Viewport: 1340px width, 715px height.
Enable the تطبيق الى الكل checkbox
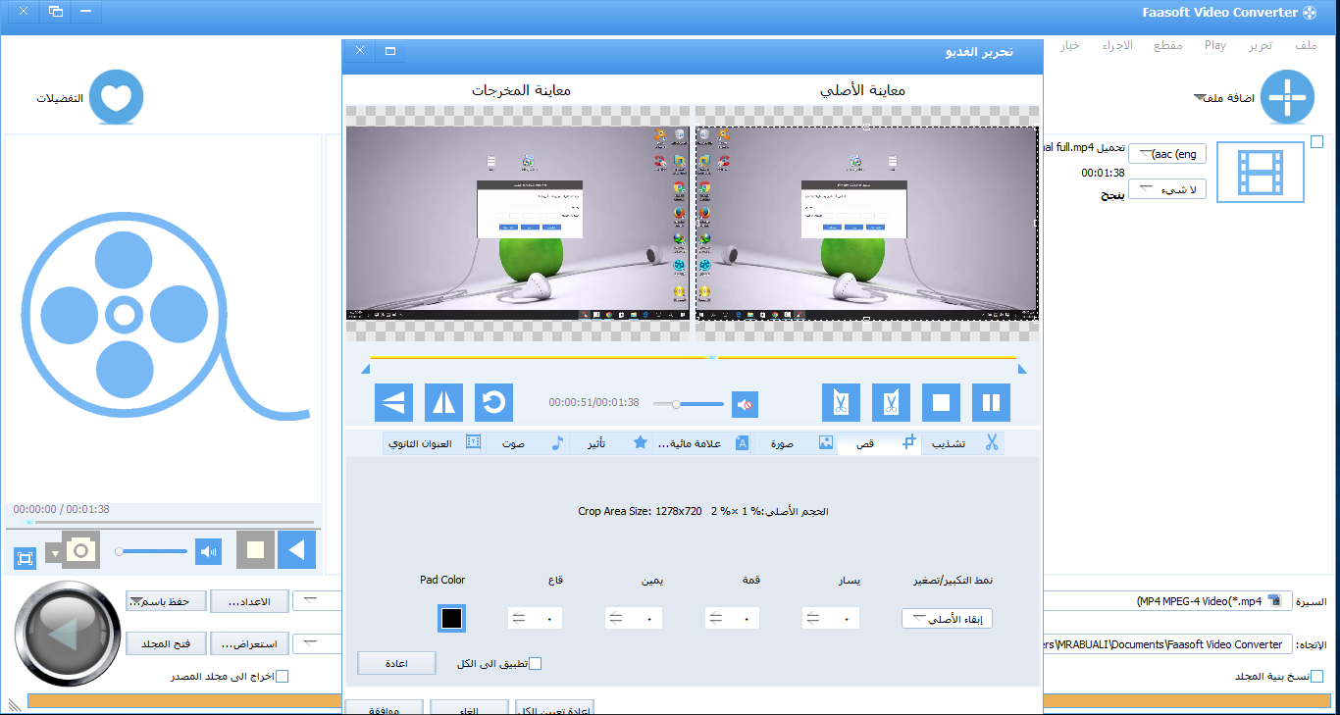tap(535, 663)
